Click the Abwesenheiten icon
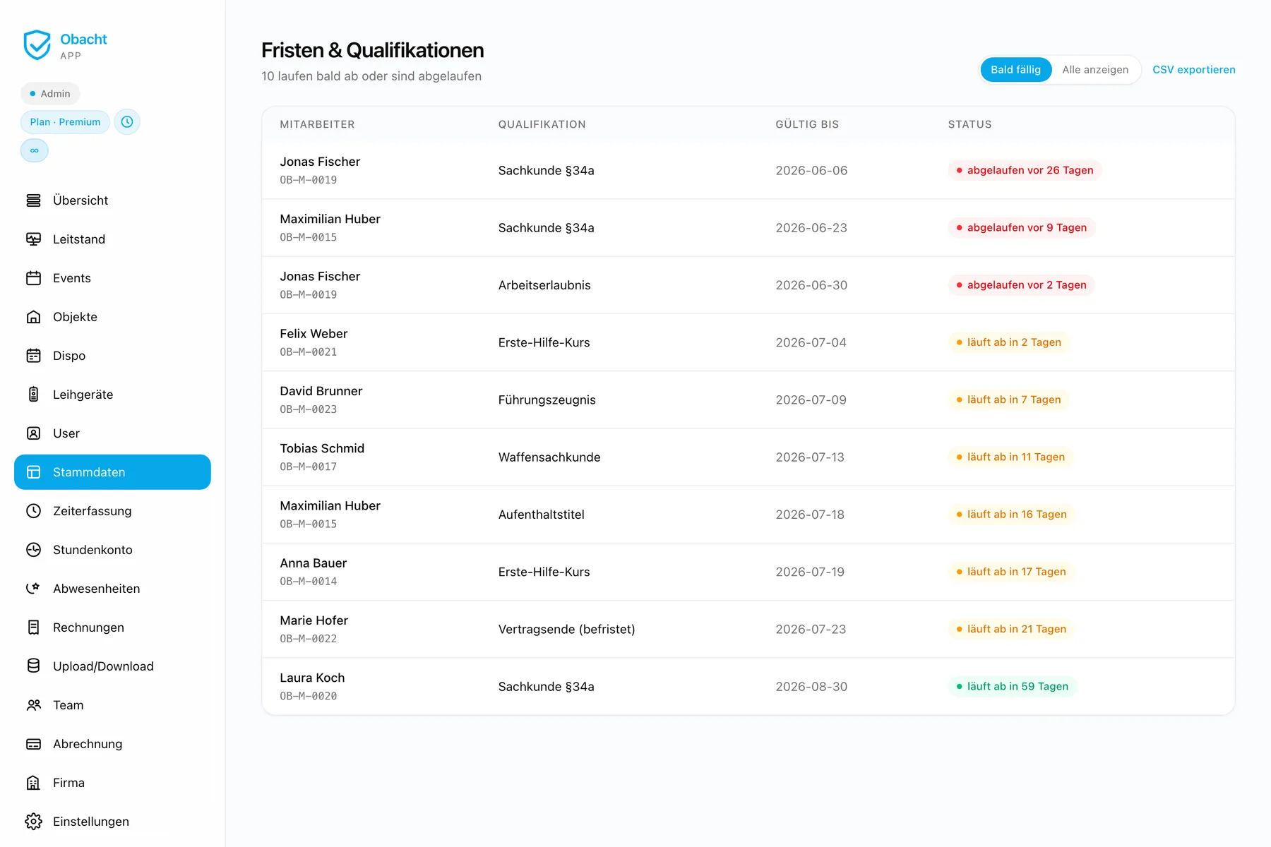This screenshot has width=1271, height=847. click(33, 589)
